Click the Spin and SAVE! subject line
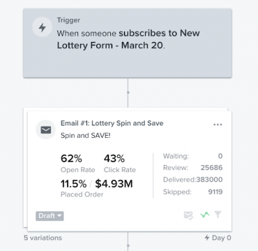The width and height of the screenshot is (258, 251). point(85,135)
